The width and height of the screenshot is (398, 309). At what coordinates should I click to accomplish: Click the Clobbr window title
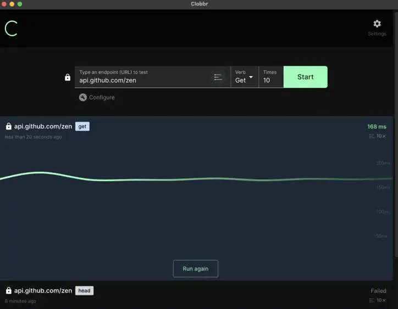(199, 4)
